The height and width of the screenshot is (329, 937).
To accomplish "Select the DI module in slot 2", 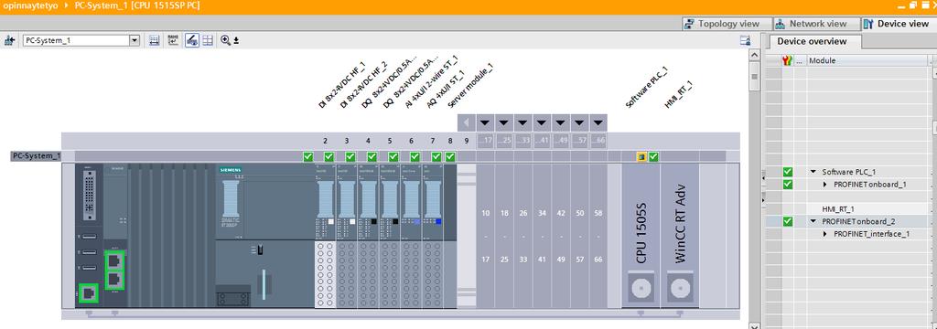I will [x=325, y=235].
